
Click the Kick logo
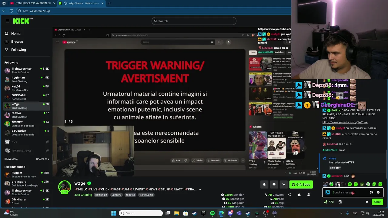[23, 21]
